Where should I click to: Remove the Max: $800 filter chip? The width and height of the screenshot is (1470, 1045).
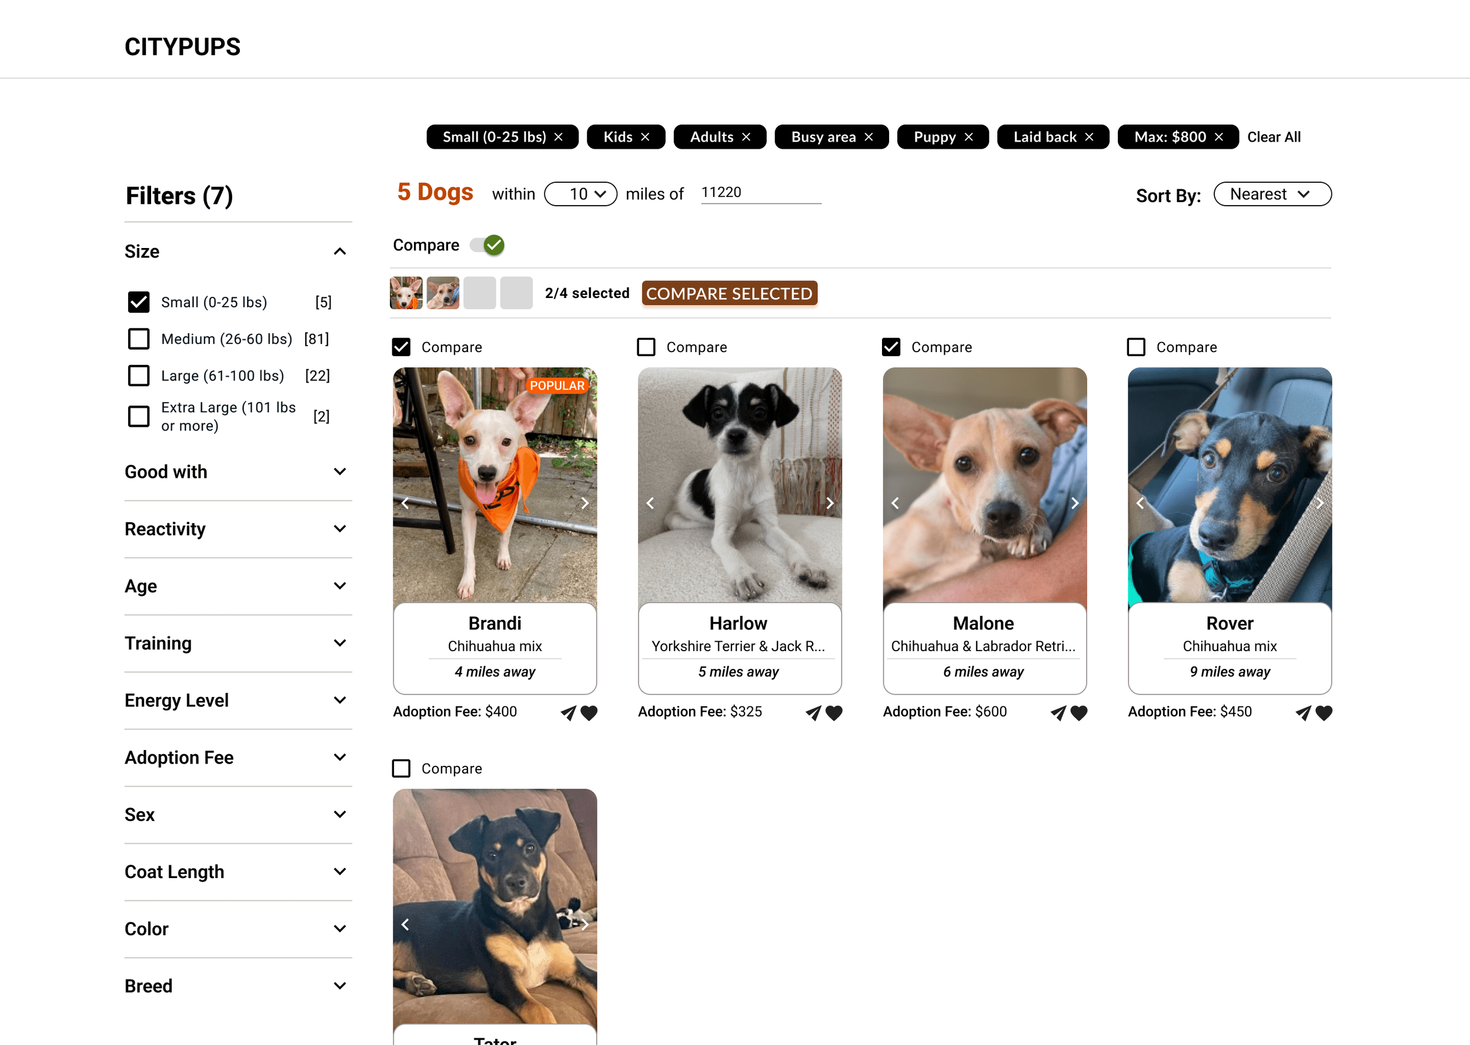(1219, 137)
